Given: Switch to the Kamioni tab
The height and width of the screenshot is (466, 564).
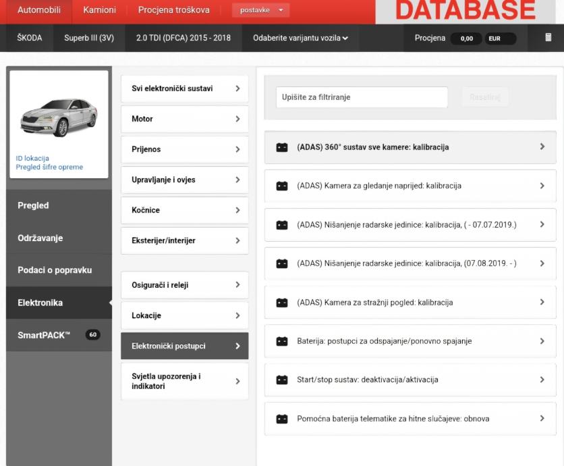Looking at the screenshot, I should tap(99, 10).
